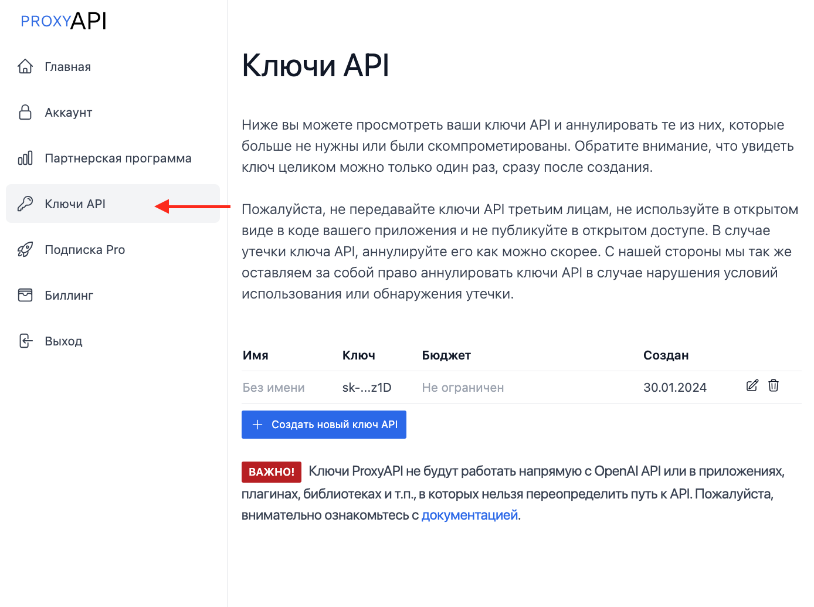Open the Биллинг menu entry
Image resolution: width=814 pixels, height=607 pixels.
pyautogui.click(x=69, y=296)
